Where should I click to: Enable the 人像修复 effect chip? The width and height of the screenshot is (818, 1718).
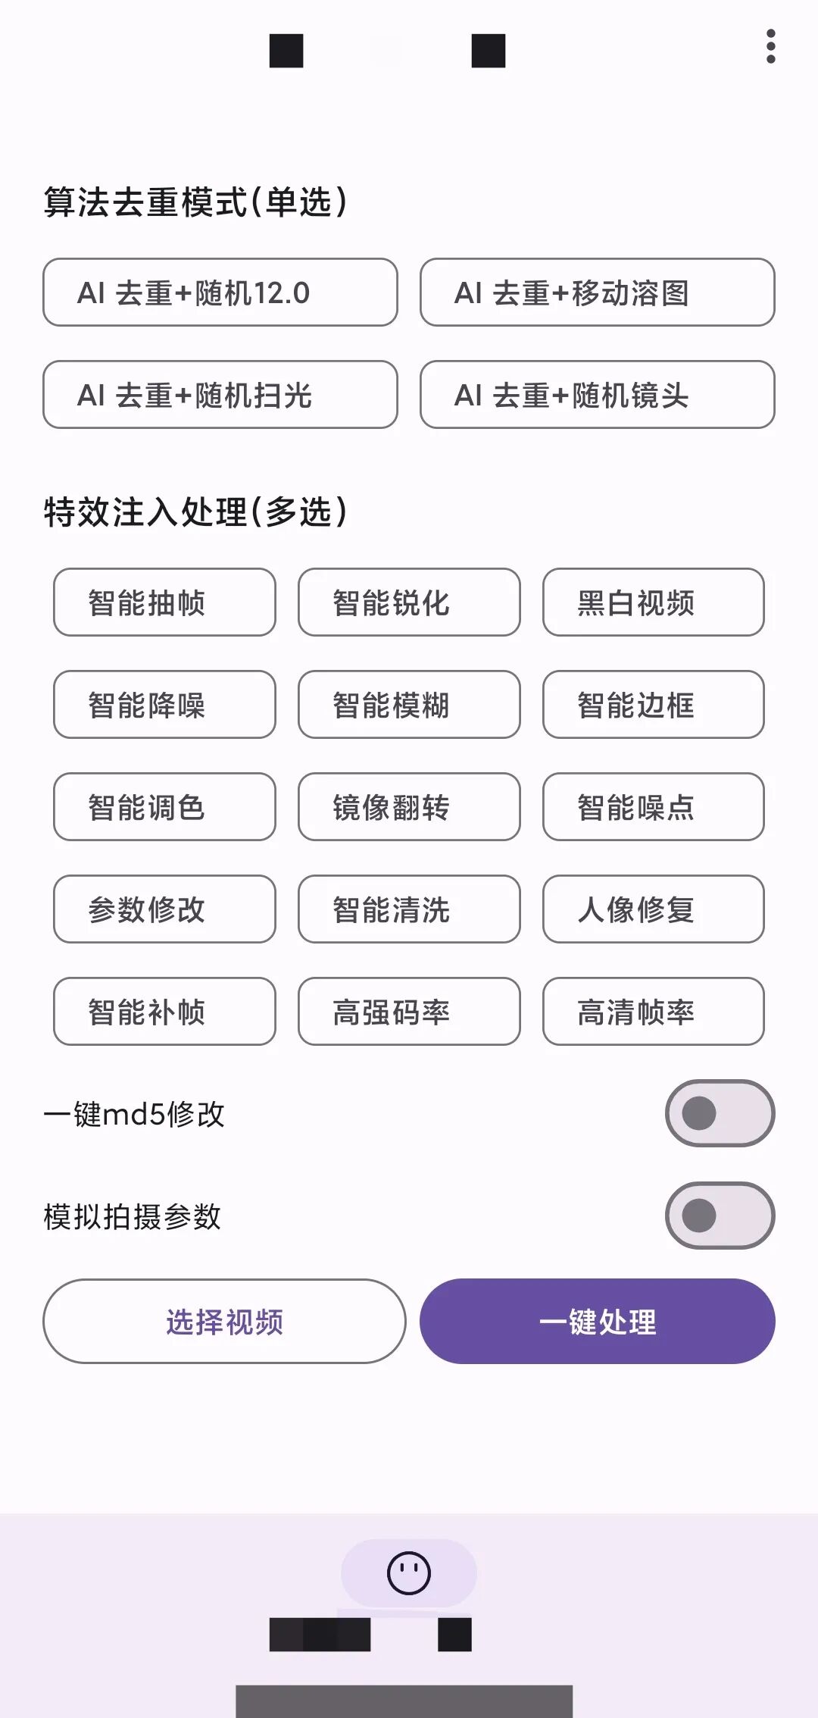click(x=653, y=909)
